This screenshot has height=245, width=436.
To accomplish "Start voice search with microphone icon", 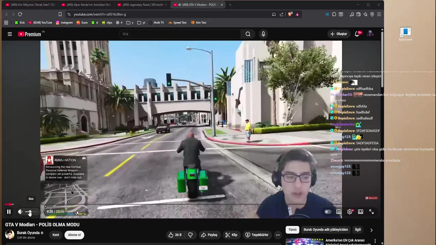I will coord(263,34).
